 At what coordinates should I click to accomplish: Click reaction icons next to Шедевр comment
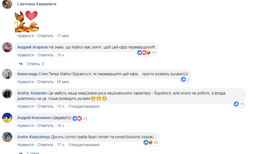[77, 118]
